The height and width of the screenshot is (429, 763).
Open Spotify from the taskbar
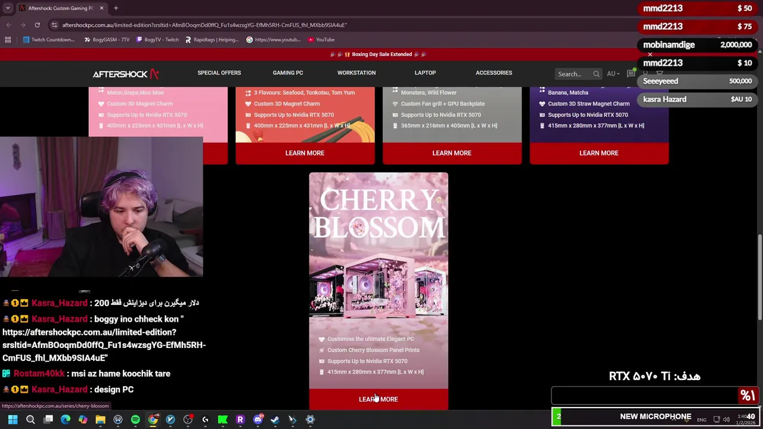(x=135, y=419)
